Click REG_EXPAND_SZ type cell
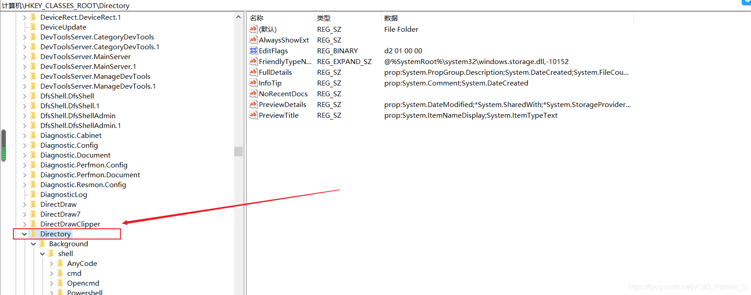751x295 pixels. tap(344, 61)
